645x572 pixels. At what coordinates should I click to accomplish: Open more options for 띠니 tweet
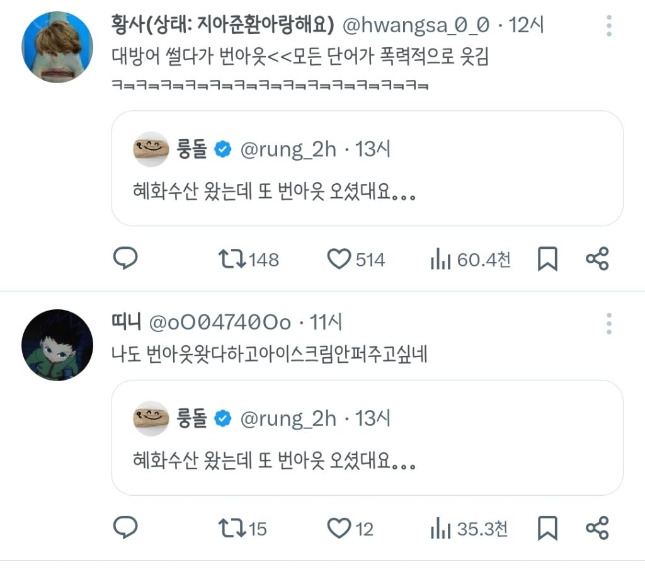609,323
